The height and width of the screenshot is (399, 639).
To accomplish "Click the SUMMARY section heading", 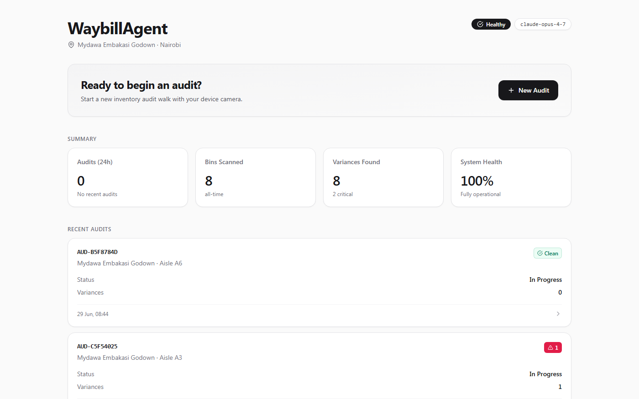I will pyautogui.click(x=82, y=139).
